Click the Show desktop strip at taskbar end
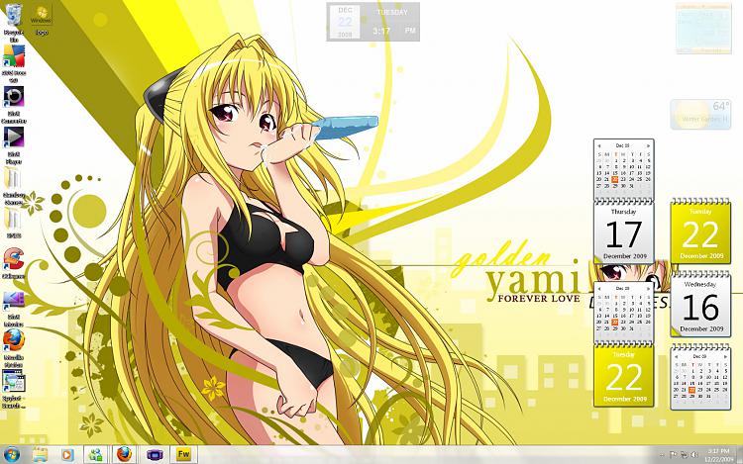This screenshot has width=743, height=464. 739,455
